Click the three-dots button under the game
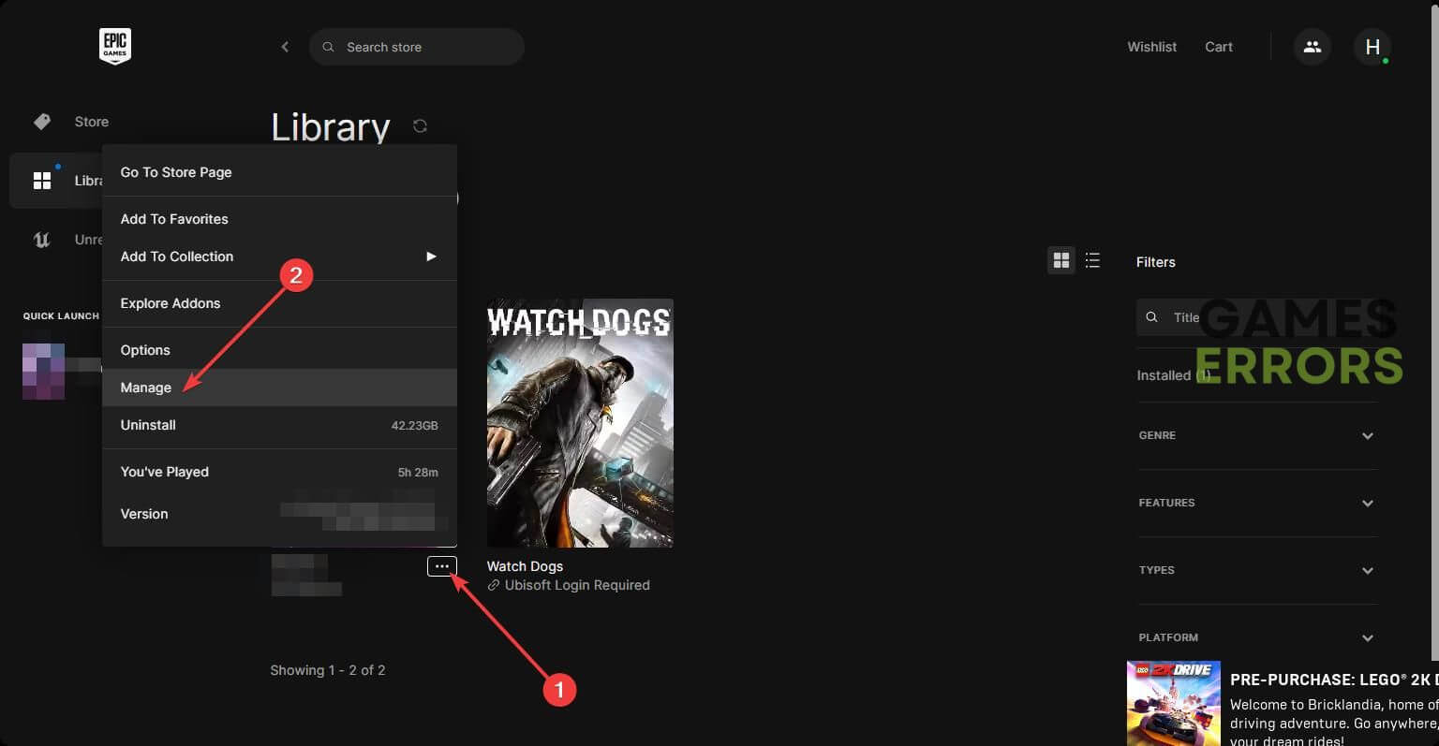This screenshot has height=746, width=1439. [441, 566]
